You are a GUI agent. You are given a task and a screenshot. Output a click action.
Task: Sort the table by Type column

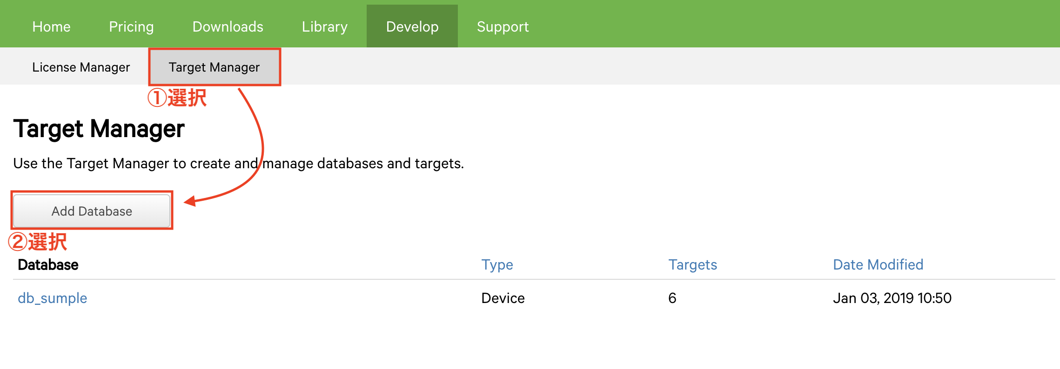[497, 264]
